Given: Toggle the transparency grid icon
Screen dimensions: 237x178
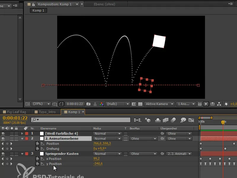Looking at the screenshot, I should pyautogui.click(x=140, y=104).
